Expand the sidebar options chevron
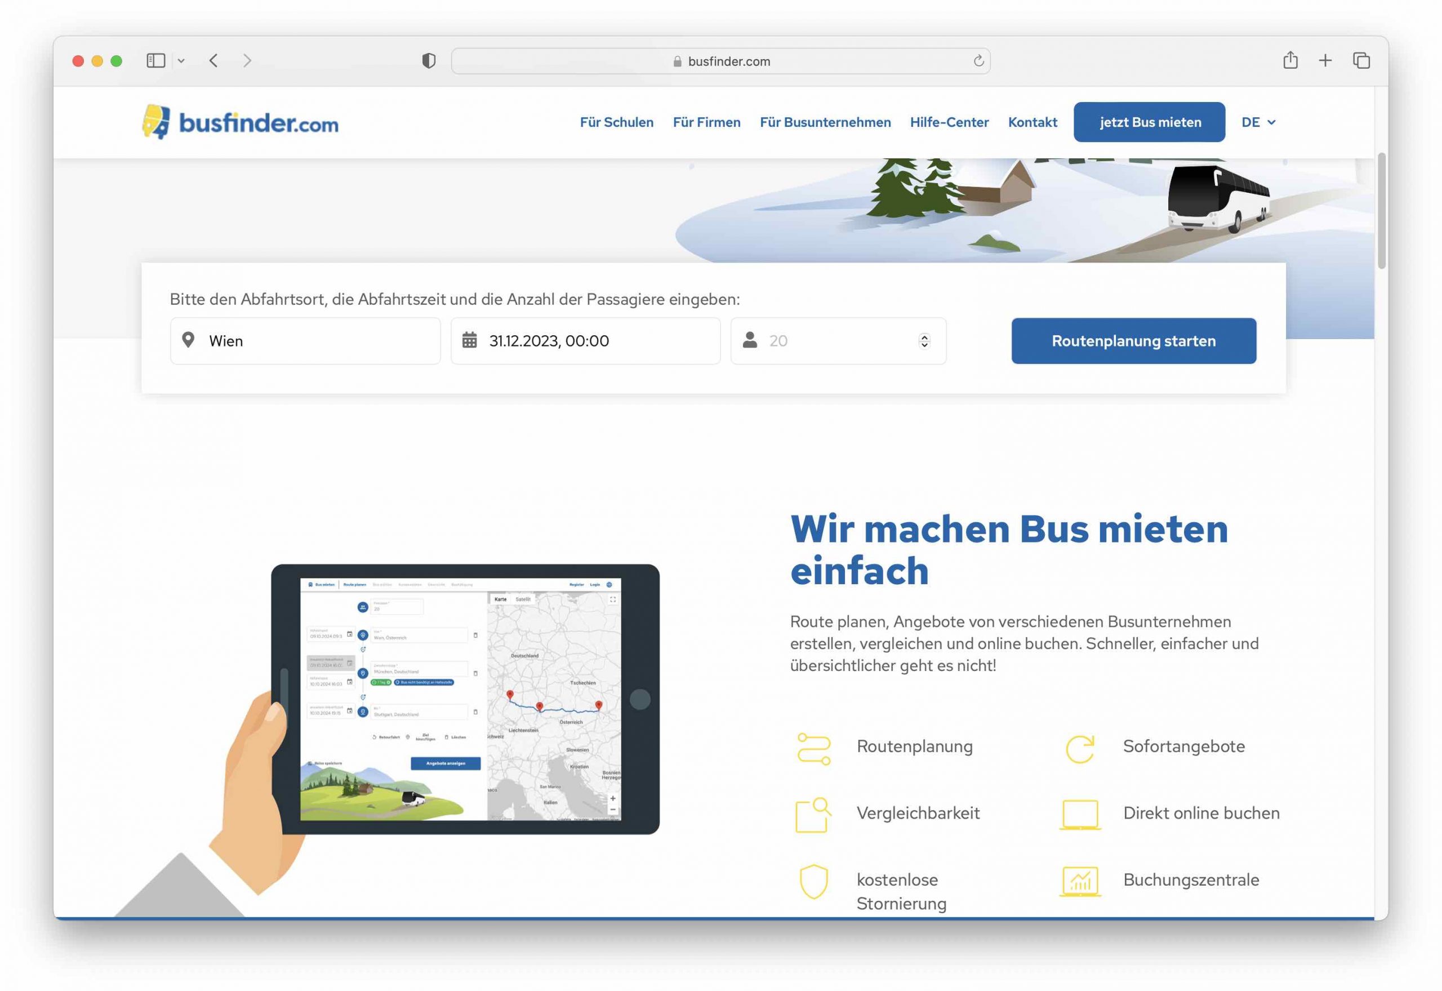Image resolution: width=1442 pixels, height=991 pixels. pos(181,60)
